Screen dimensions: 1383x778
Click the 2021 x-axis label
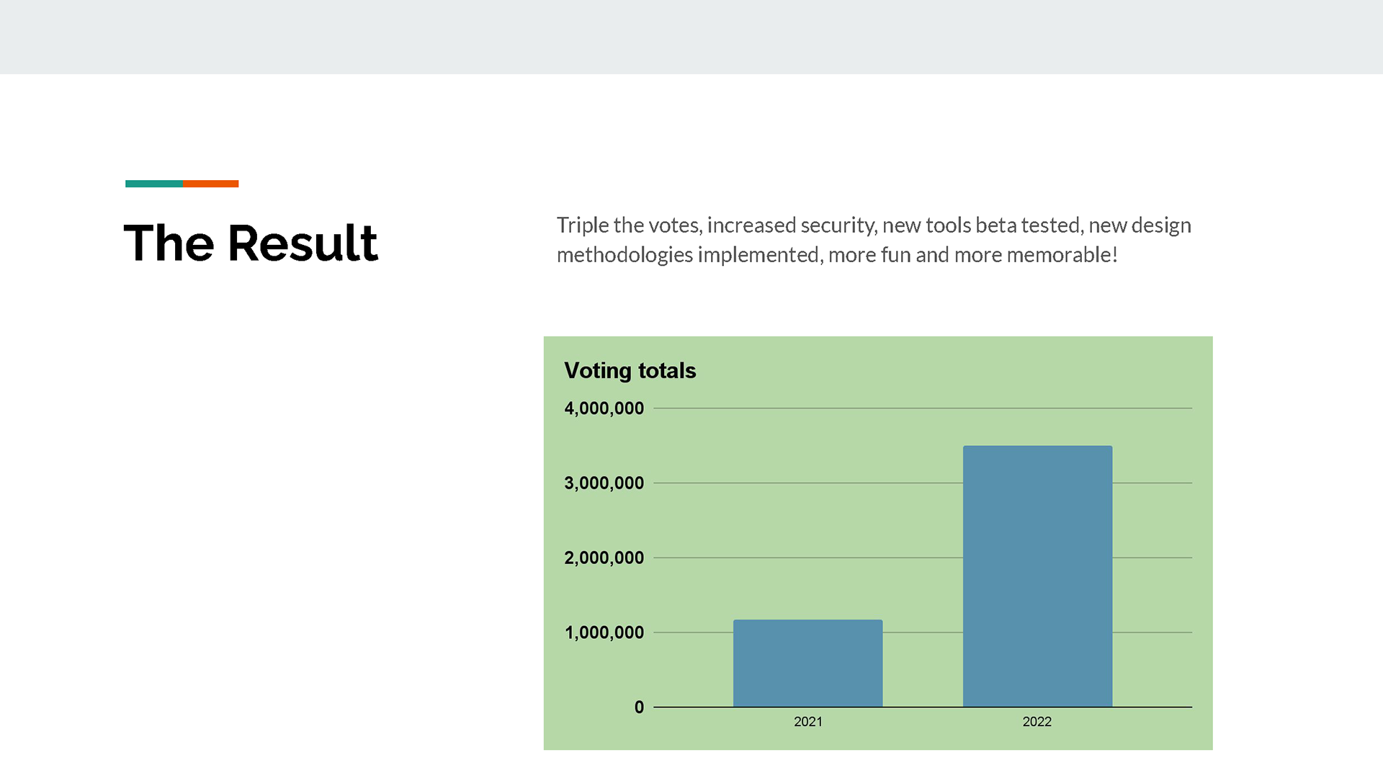[x=807, y=722]
